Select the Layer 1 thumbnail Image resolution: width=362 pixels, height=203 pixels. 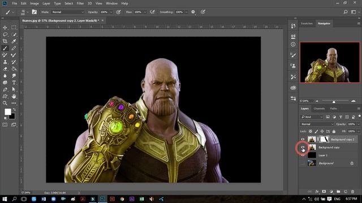pyautogui.click(x=312, y=156)
